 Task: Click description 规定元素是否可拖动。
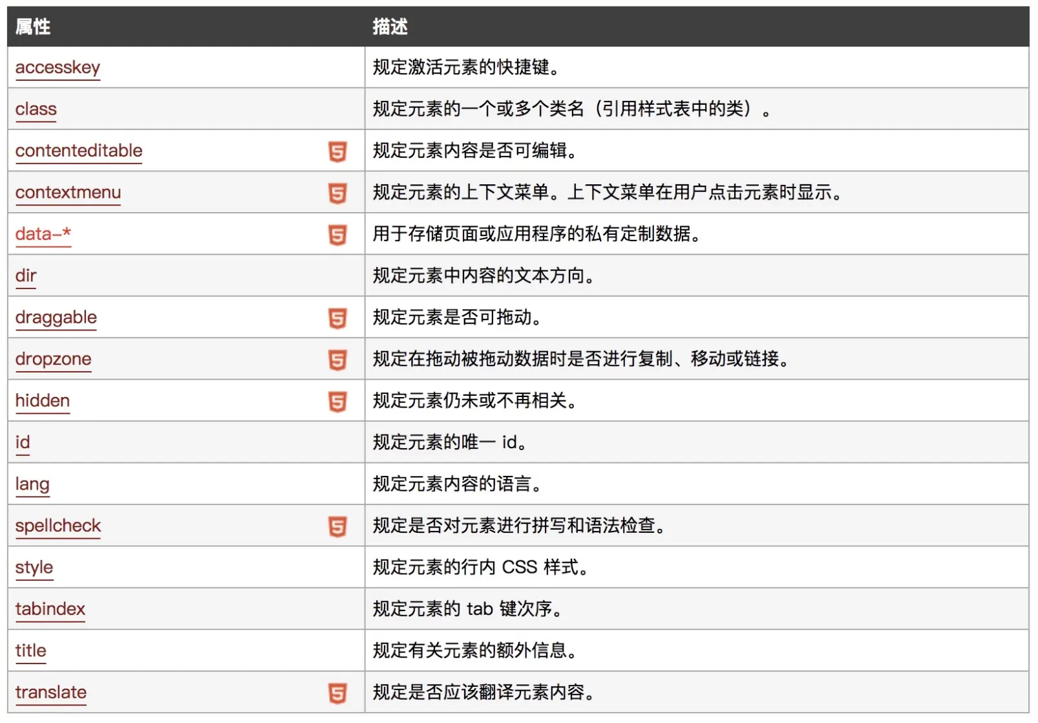pos(458,318)
